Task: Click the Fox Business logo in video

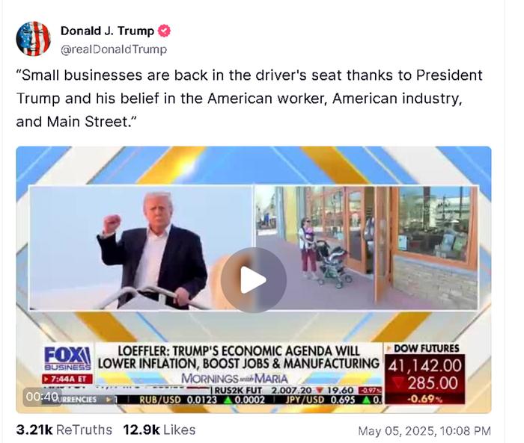Action: (x=67, y=359)
